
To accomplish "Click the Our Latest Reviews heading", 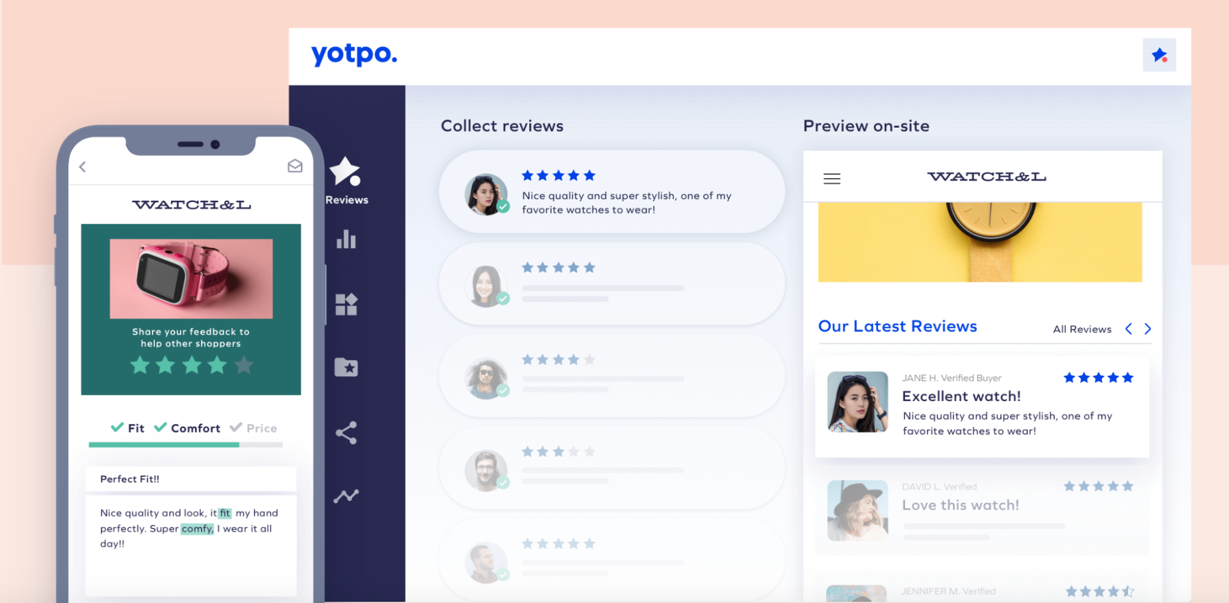I will click(x=898, y=326).
